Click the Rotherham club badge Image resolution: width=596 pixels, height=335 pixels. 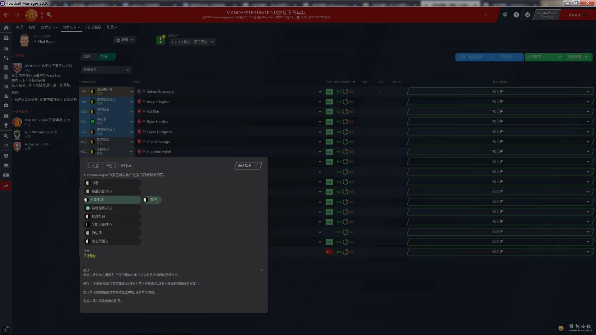pos(17,146)
